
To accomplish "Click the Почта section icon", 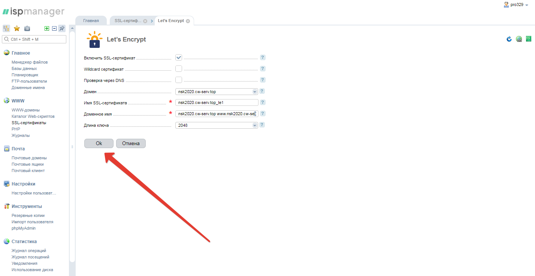I will point(6,148).
